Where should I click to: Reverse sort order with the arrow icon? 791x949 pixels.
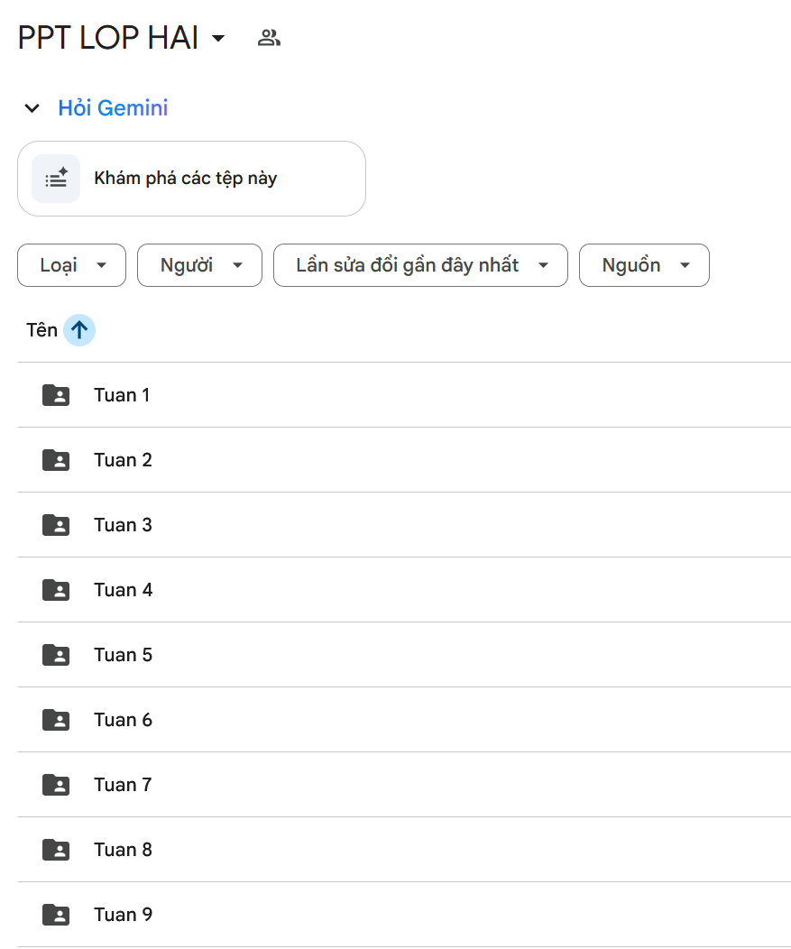coord(79,330)
